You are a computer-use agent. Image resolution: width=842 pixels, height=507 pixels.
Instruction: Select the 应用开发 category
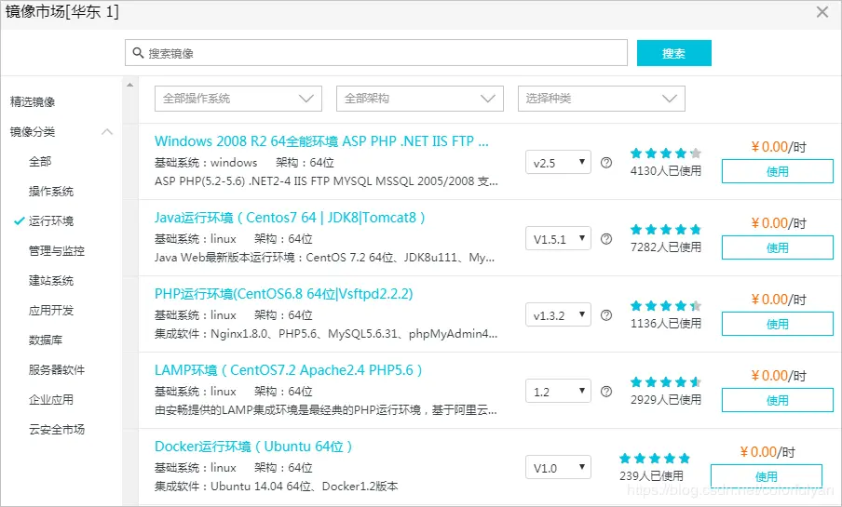click(x=51, y=311)
